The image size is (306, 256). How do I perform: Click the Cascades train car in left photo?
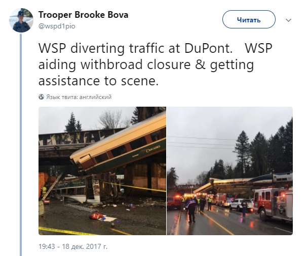point(119,145)
